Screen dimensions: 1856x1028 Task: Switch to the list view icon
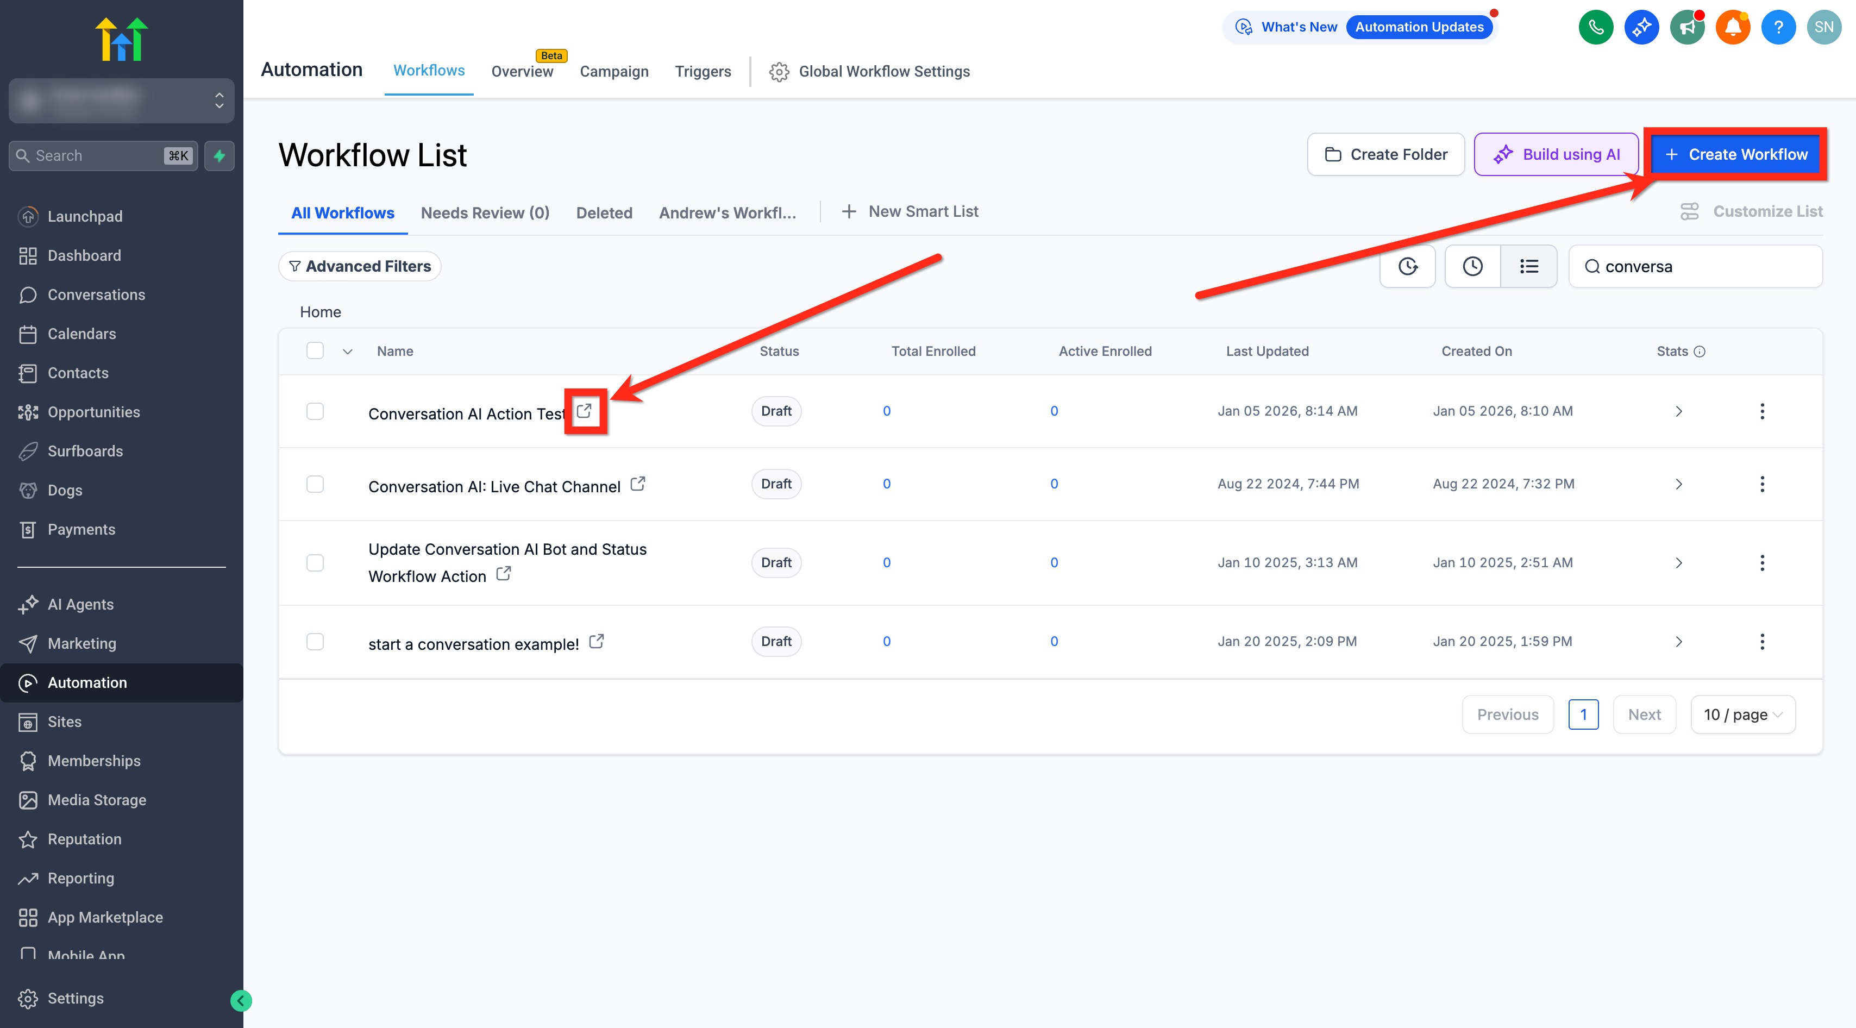pos(1529,267)
